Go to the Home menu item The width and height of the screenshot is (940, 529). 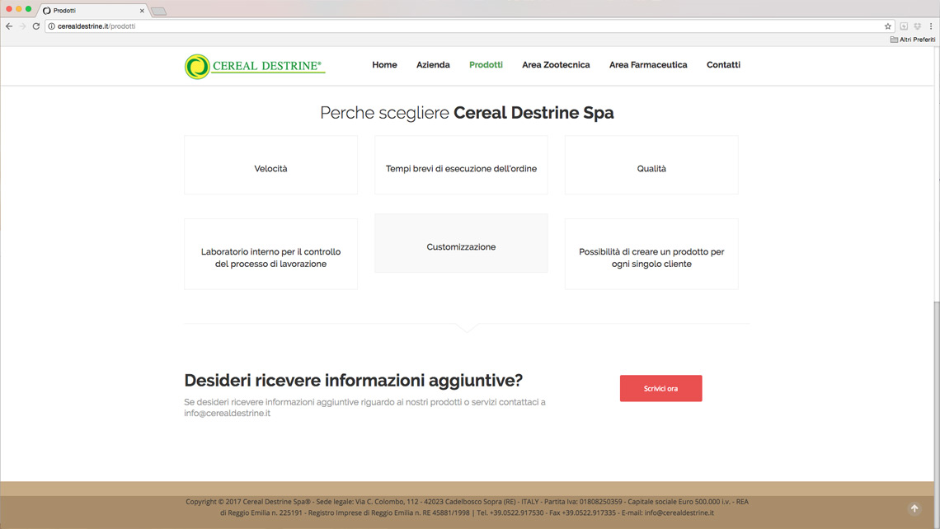tap(384, 65)
